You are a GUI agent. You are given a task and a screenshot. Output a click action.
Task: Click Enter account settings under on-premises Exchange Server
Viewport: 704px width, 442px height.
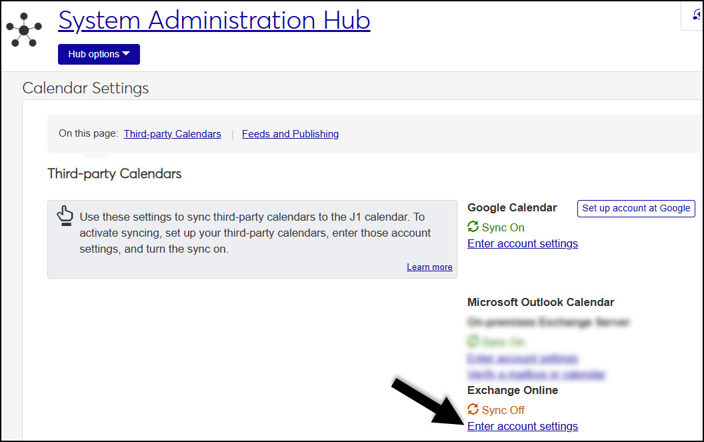[522, 359]
